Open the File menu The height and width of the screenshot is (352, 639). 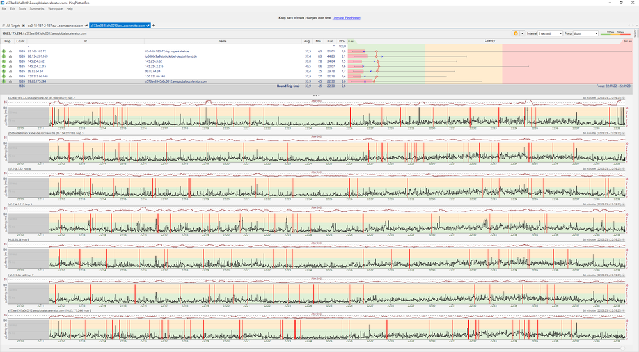tap(4, 8)
